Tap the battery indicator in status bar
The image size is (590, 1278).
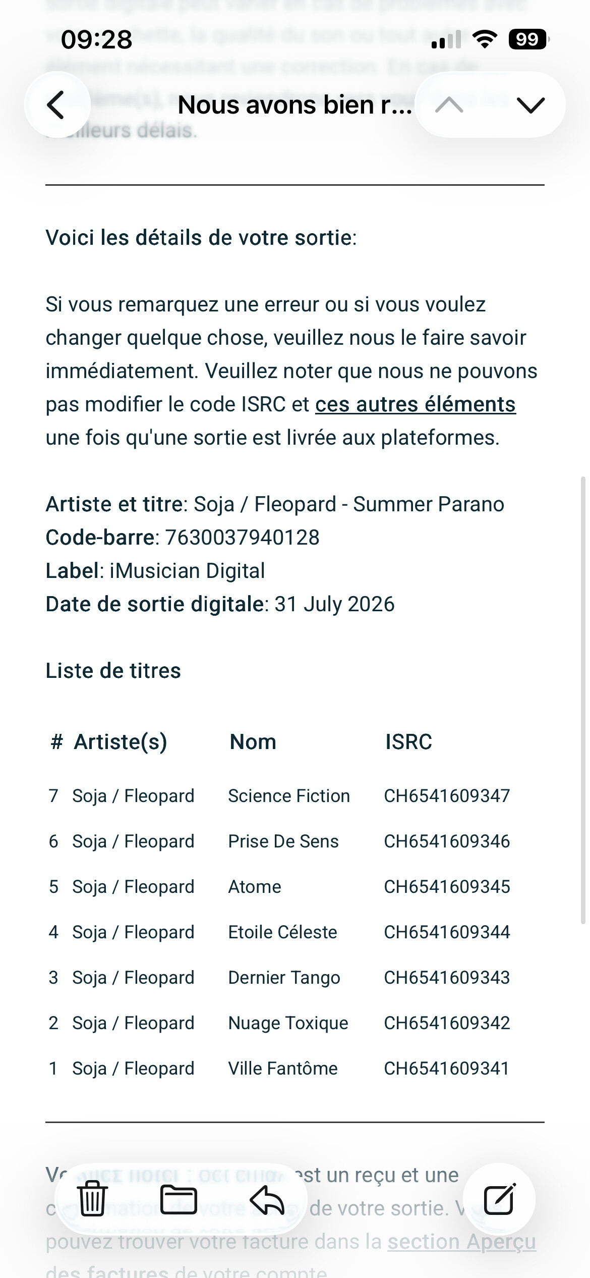[528, 39]
